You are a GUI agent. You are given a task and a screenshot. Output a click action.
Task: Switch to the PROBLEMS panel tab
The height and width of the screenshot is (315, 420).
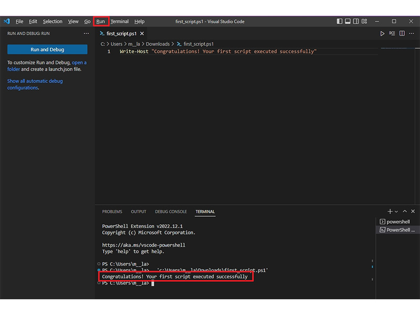click(x=112, y=212)
